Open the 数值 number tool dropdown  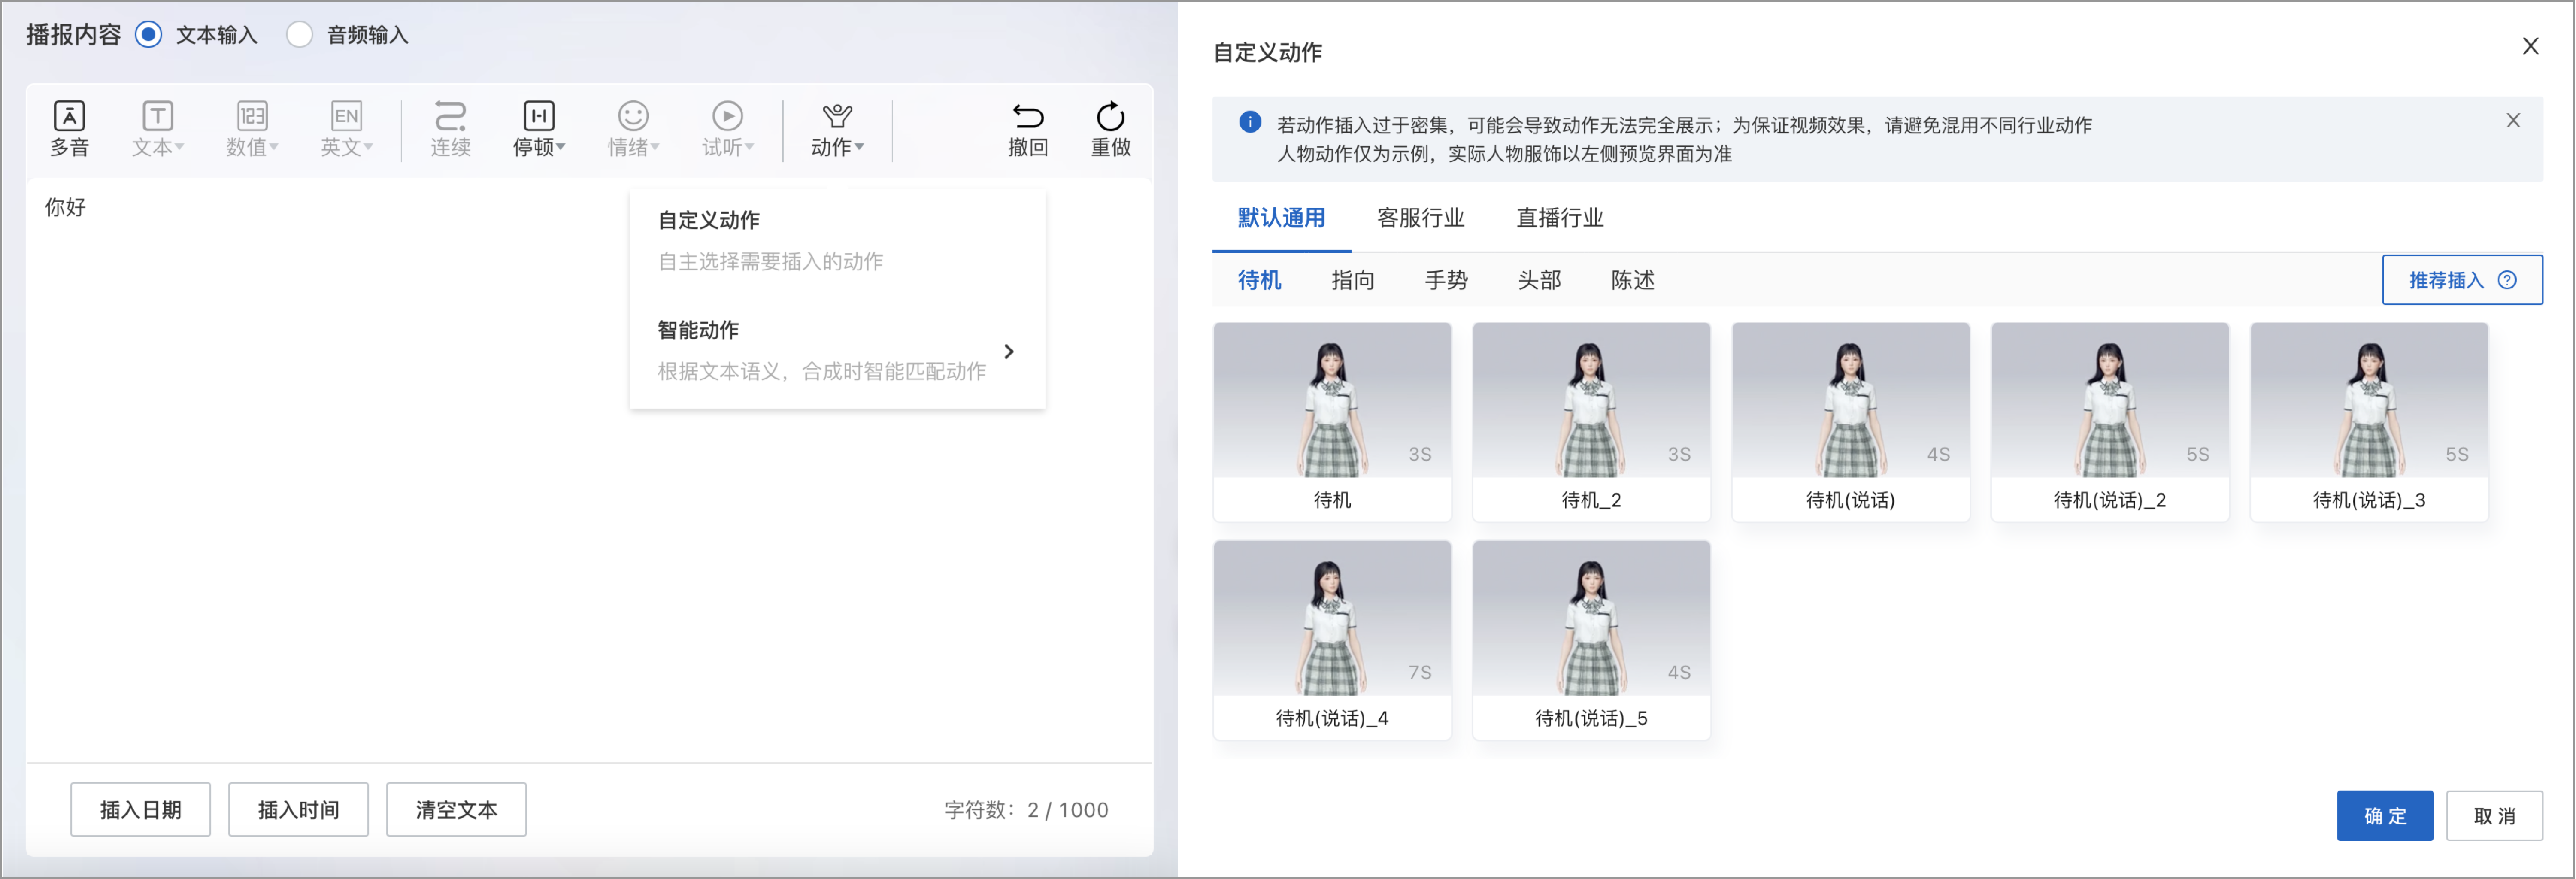(x=252, y=129)
